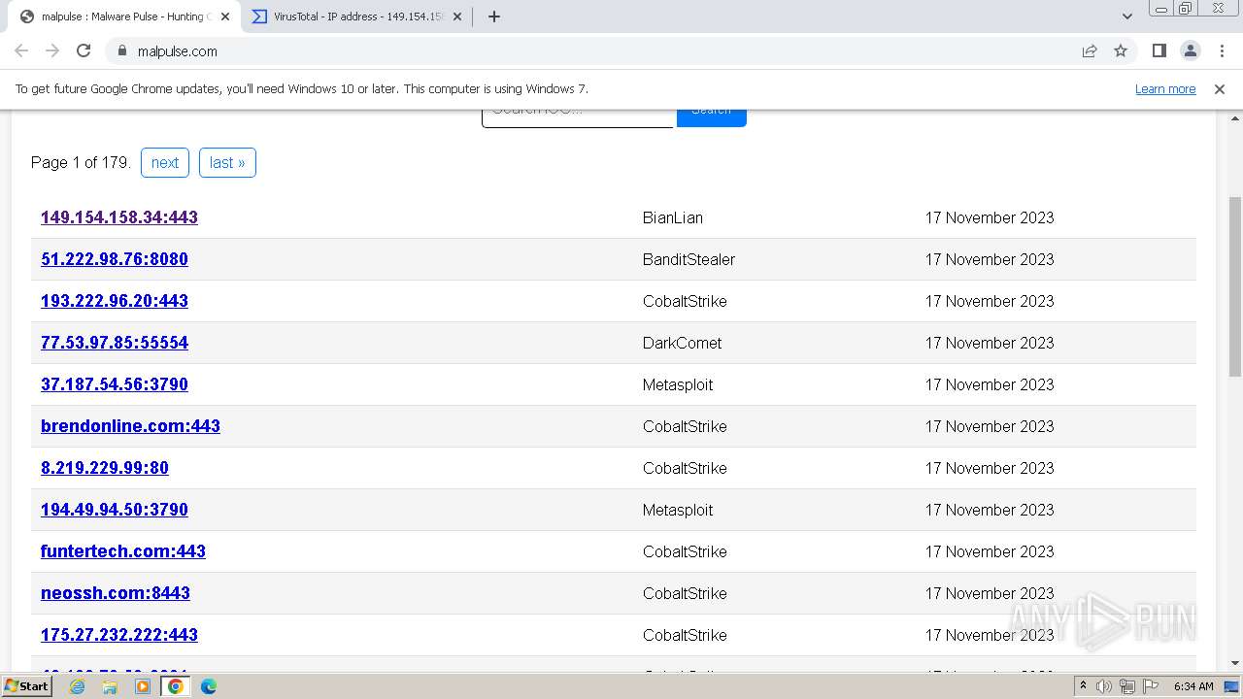Close the malpulse tab
This screenshot has width=1243, height=699.
click(x=225, y=17)
